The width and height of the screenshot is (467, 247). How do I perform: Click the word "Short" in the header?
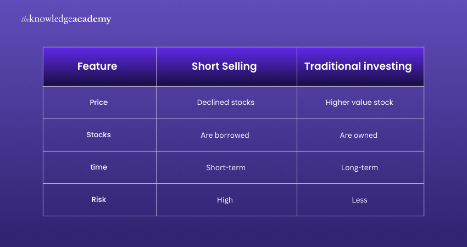[x=205, y=66]
